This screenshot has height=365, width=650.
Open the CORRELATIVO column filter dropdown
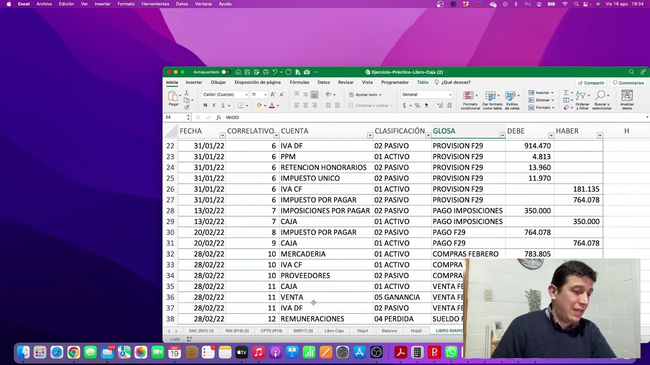[276, 135]
